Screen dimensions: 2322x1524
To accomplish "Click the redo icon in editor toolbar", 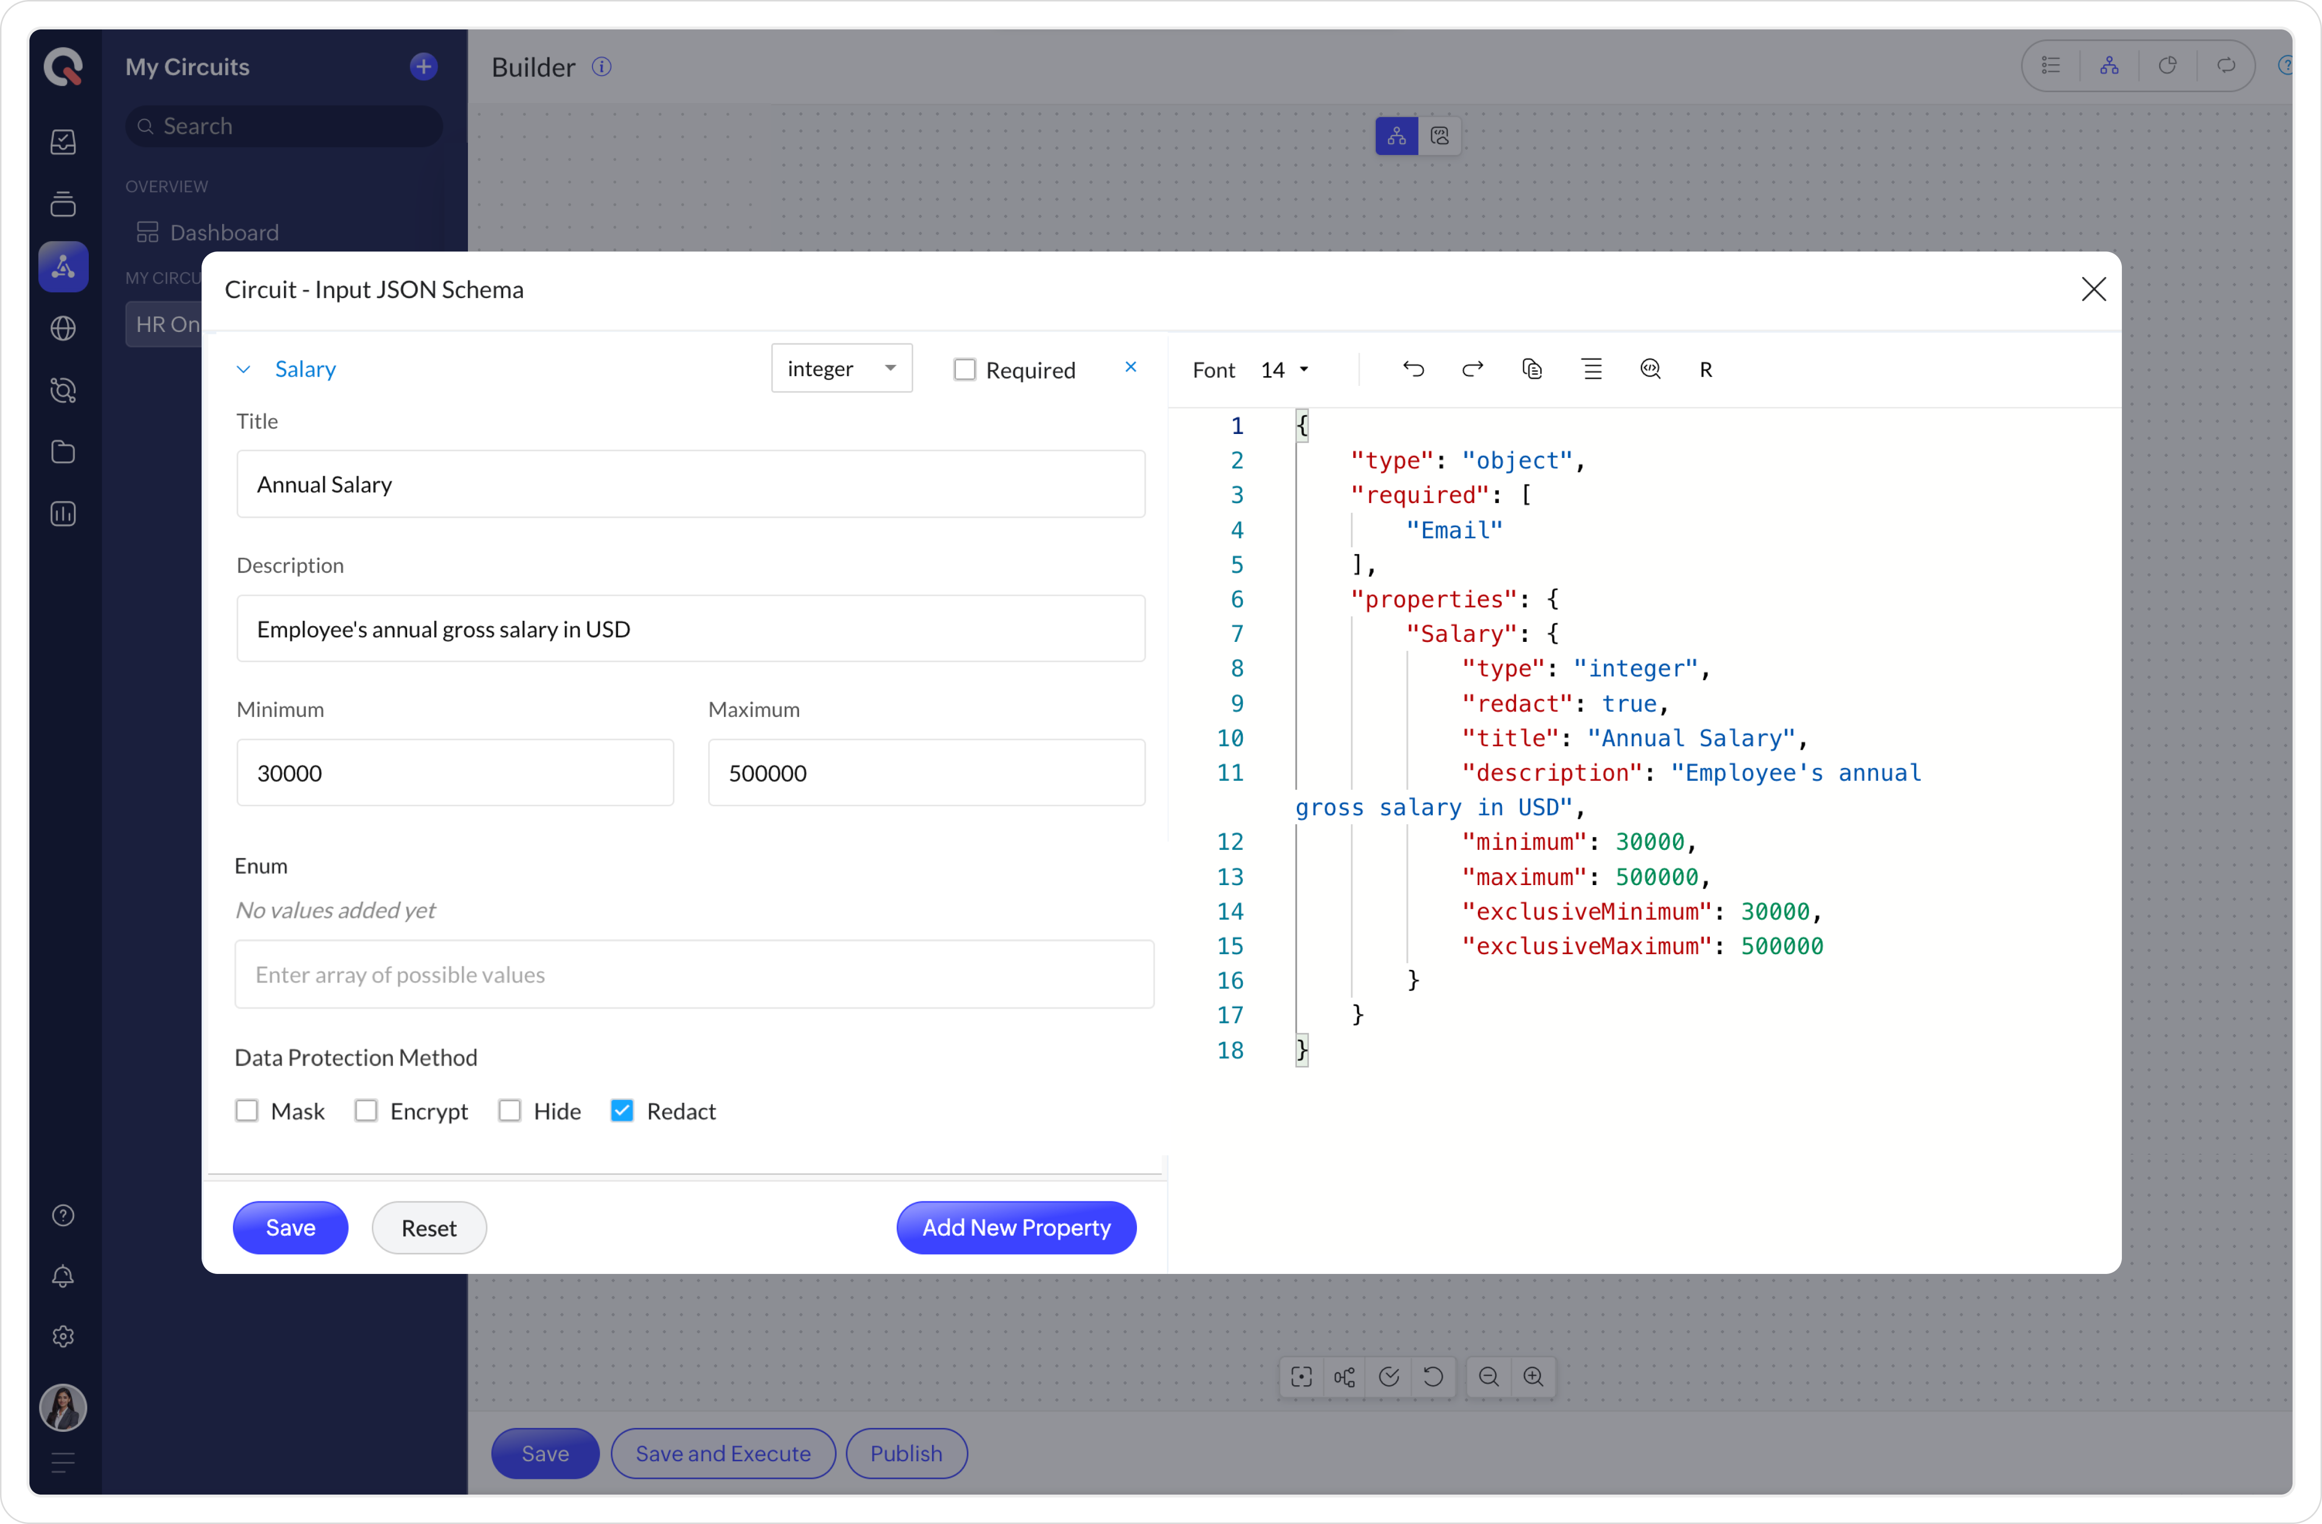I will click(x=1472, y=369).
